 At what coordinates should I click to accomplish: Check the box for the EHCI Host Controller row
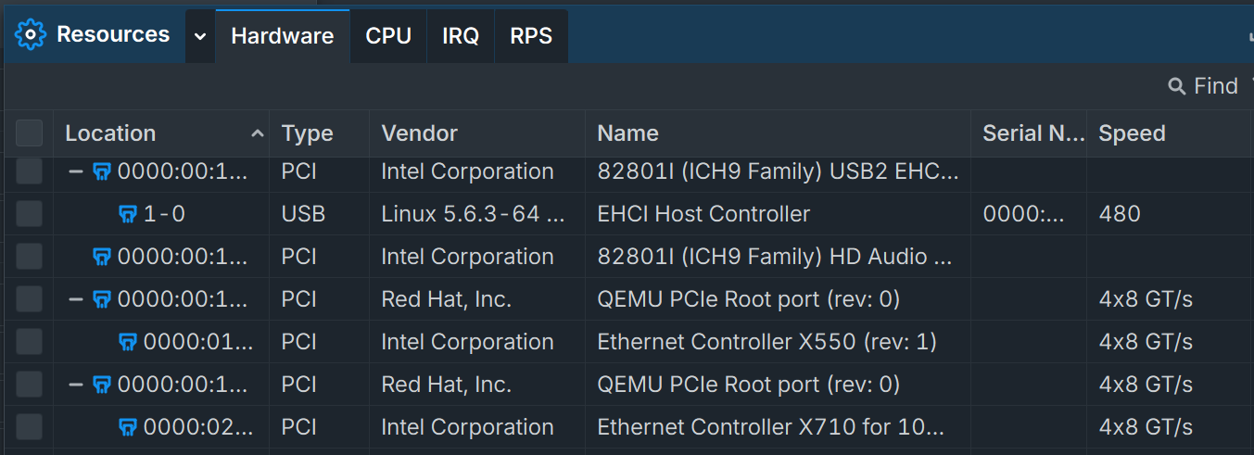click(30, 215)
